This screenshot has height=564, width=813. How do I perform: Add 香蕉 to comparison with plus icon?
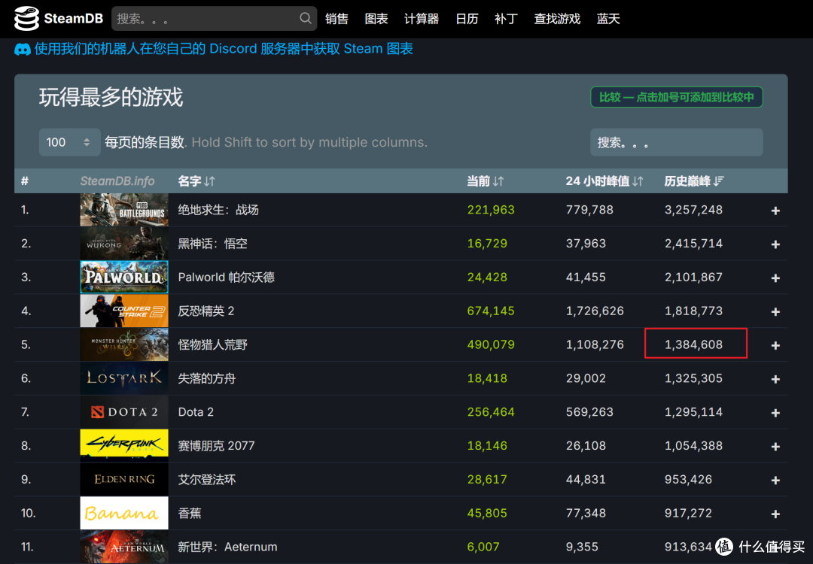[775, 514]
